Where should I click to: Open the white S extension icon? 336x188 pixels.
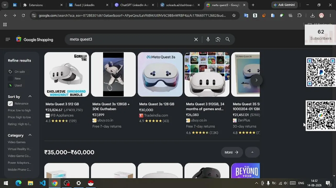(255, 15)
